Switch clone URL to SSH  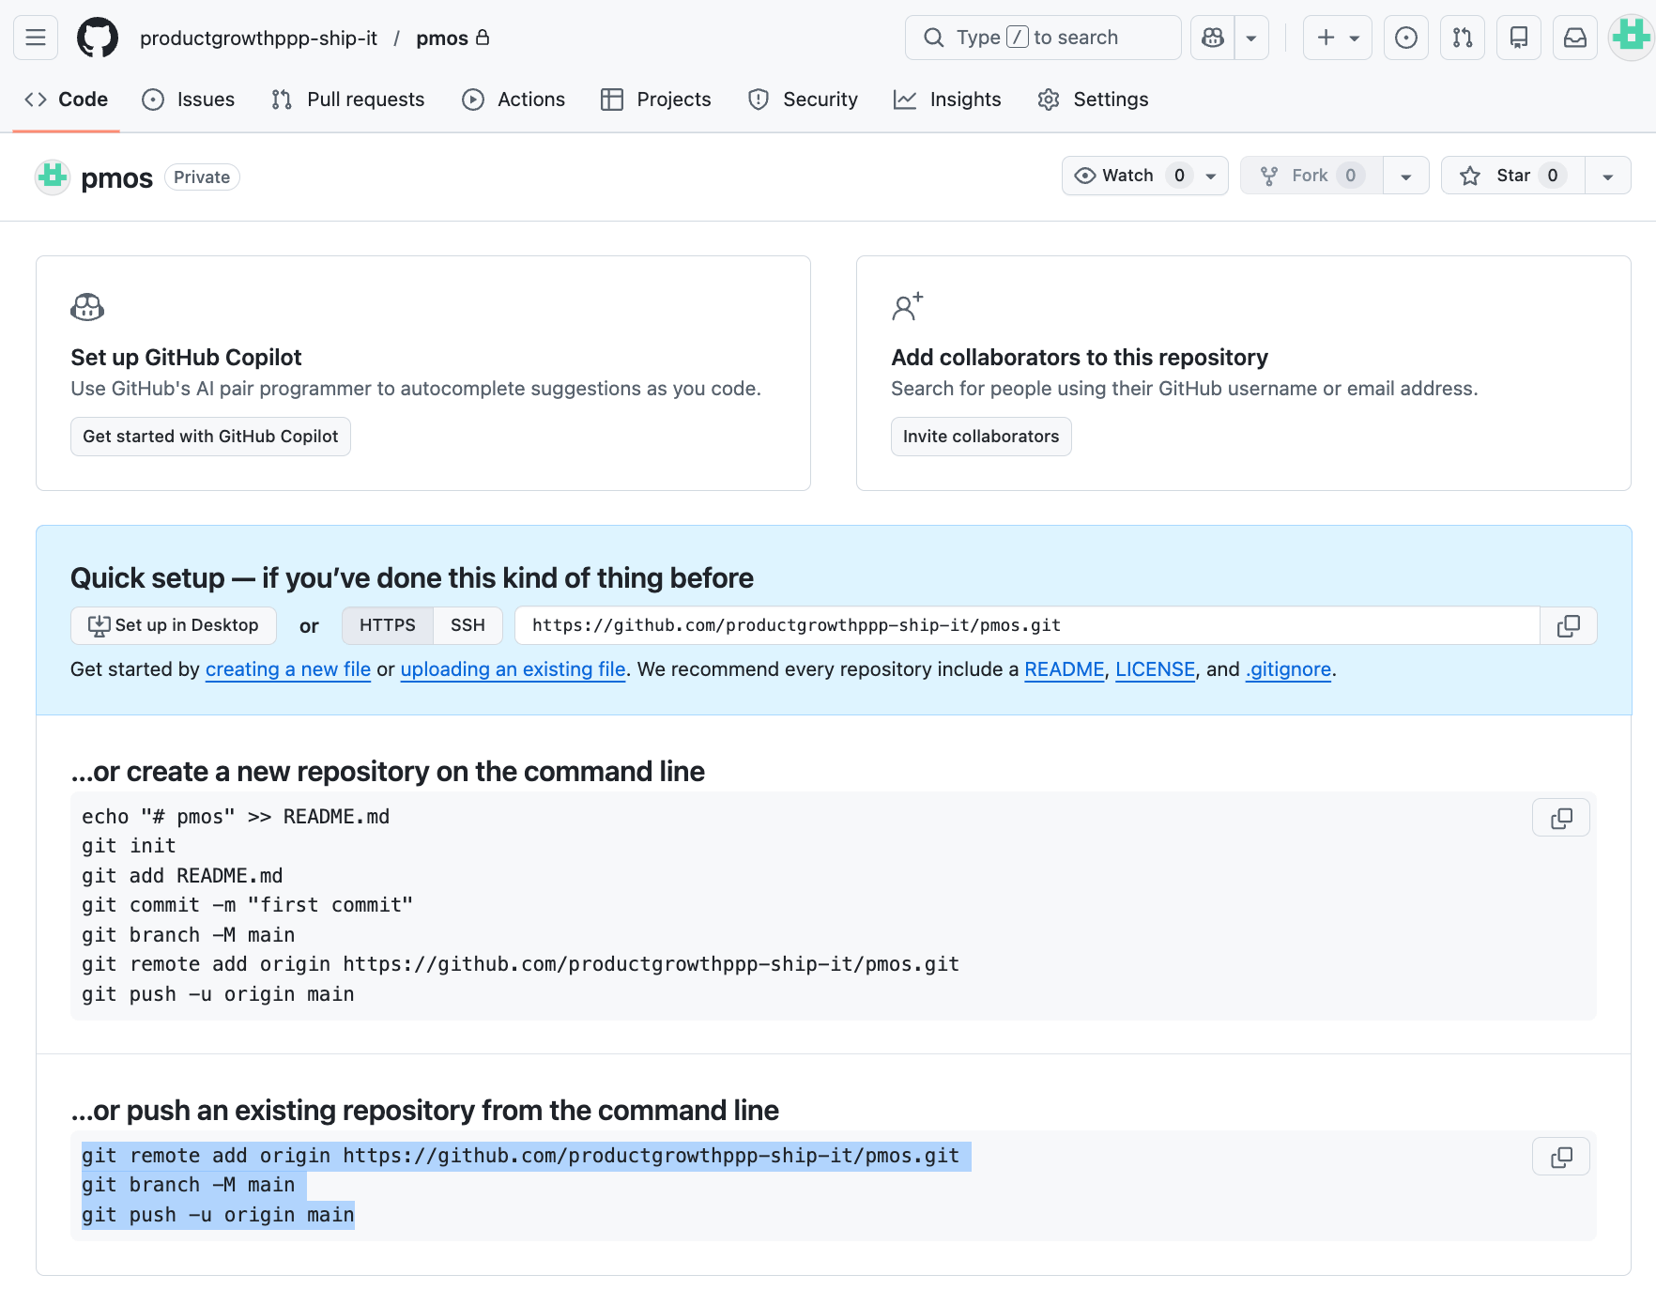pos(468,625)
